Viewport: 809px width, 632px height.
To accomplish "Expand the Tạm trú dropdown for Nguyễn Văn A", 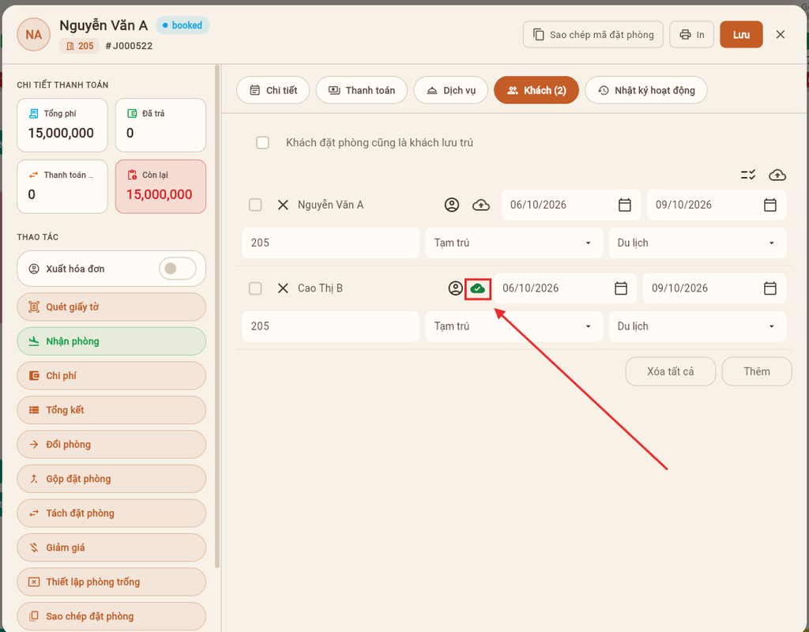I will [x=514, y=243].
